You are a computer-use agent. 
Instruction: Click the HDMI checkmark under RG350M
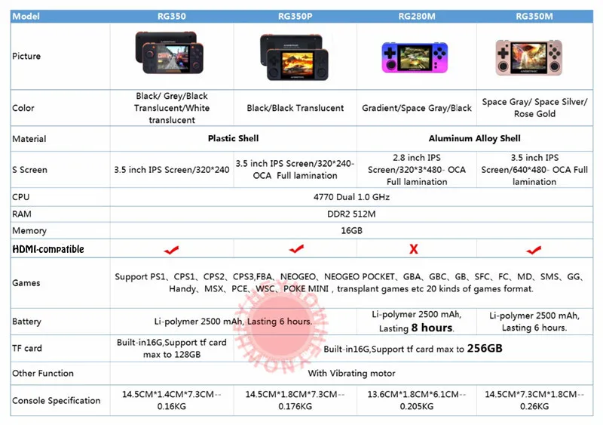click(x=534, y=250)
